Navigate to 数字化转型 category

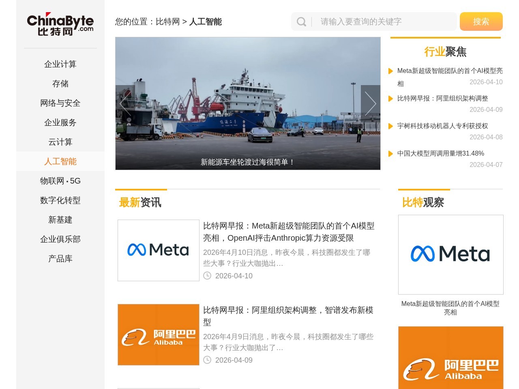(x=60, y=200)
